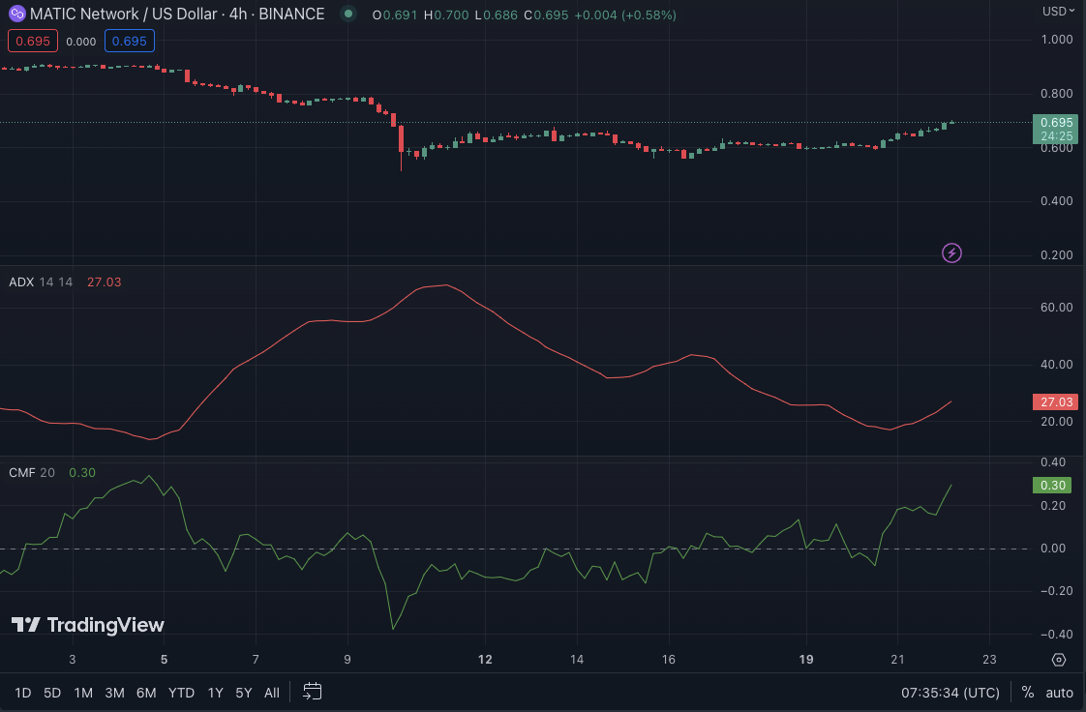Select the 5Y time range

[x=244, y=693]
